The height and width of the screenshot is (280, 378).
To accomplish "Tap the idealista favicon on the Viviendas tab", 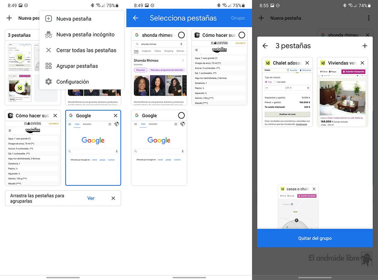I will pos(323,63).
